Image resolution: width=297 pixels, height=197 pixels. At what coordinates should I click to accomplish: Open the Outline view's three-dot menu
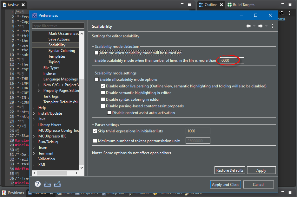coord(290,13)
